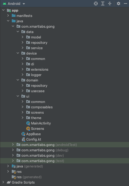Select the usecase package
Viewport: 129px width, 186px height.
[38, 91]
